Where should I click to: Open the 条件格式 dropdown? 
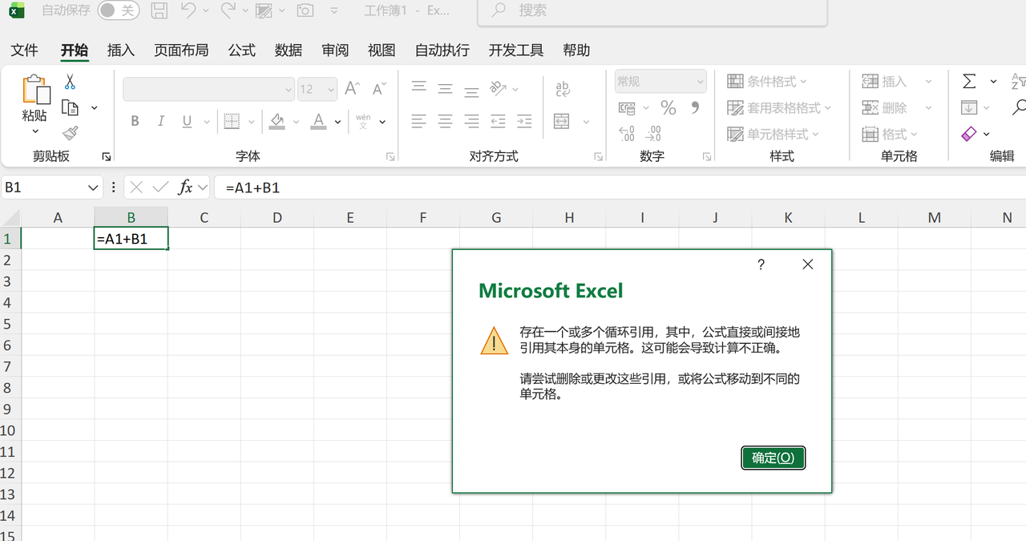tap(767, 82)
